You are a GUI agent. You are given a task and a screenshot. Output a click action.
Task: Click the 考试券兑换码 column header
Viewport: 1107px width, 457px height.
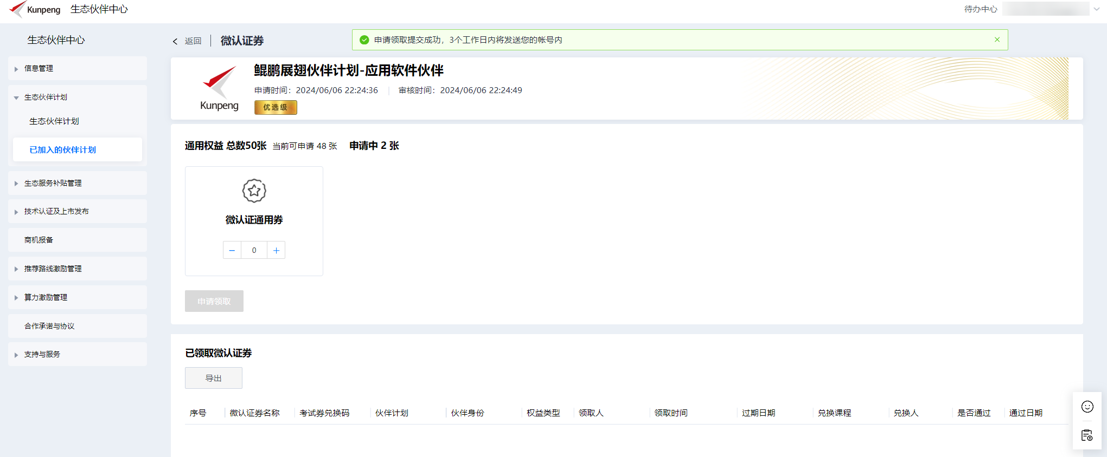[x=324, y=413]
